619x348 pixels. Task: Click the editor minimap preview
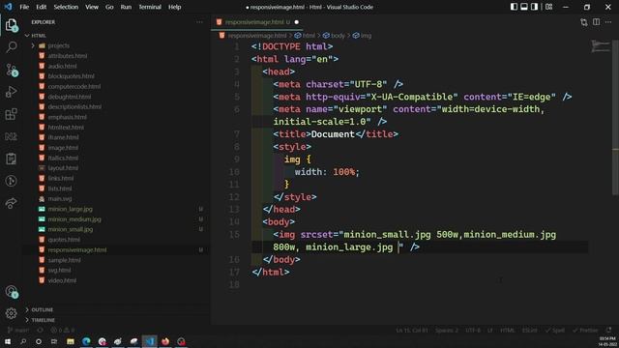(601, 46)
